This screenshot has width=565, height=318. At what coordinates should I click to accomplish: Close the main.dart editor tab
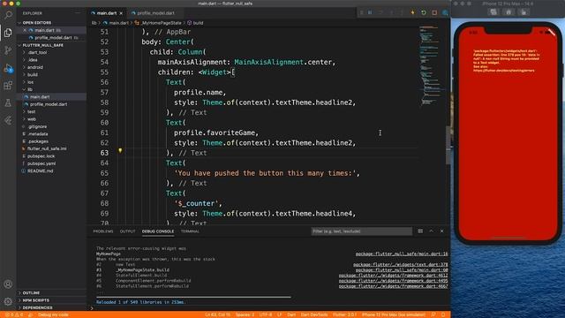pos(121,13)
